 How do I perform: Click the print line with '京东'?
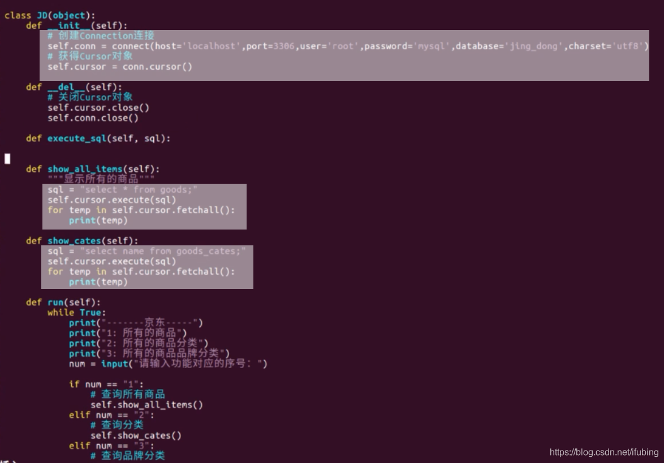136,323
